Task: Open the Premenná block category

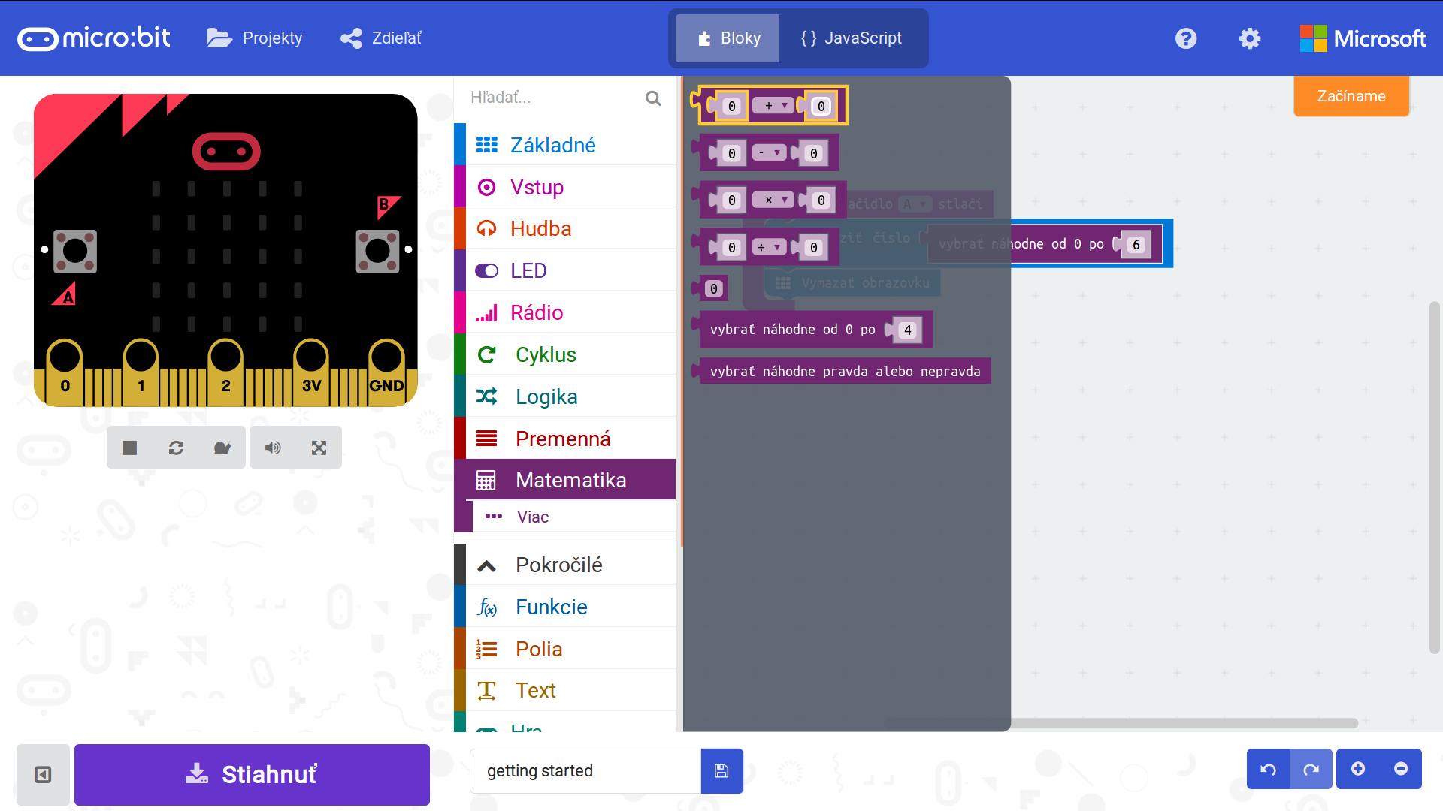Action: (x=562, y=439)
